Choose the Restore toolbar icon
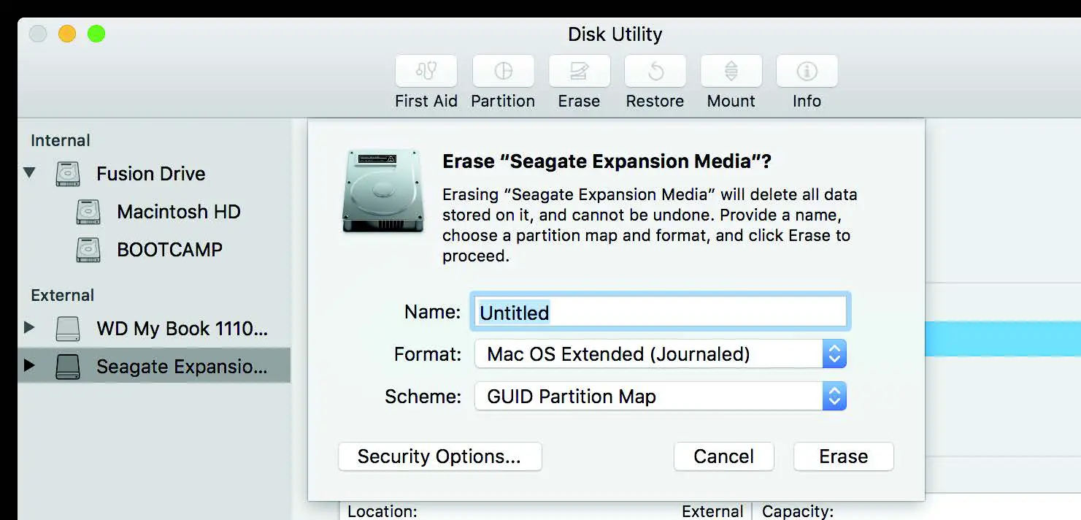The image size is (1081, 520). pos(655,72)
